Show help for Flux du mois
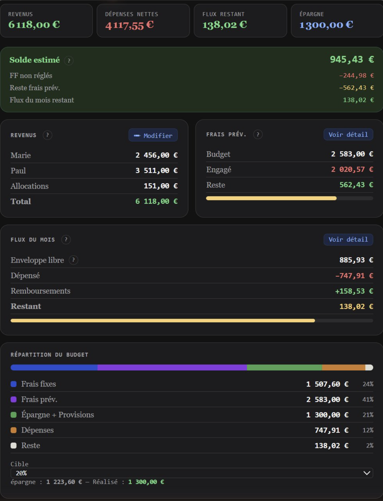383x501 pixels. pyautogui.click(x=66, y=240)
